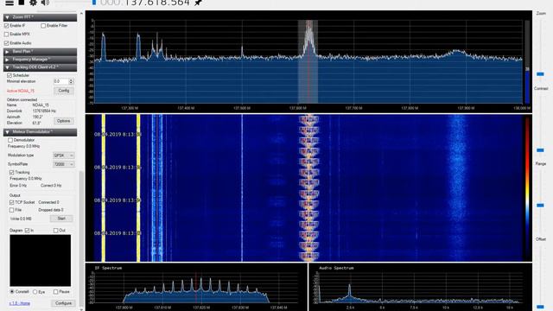Click the Correct 0 Hz text

click(51, 186)
